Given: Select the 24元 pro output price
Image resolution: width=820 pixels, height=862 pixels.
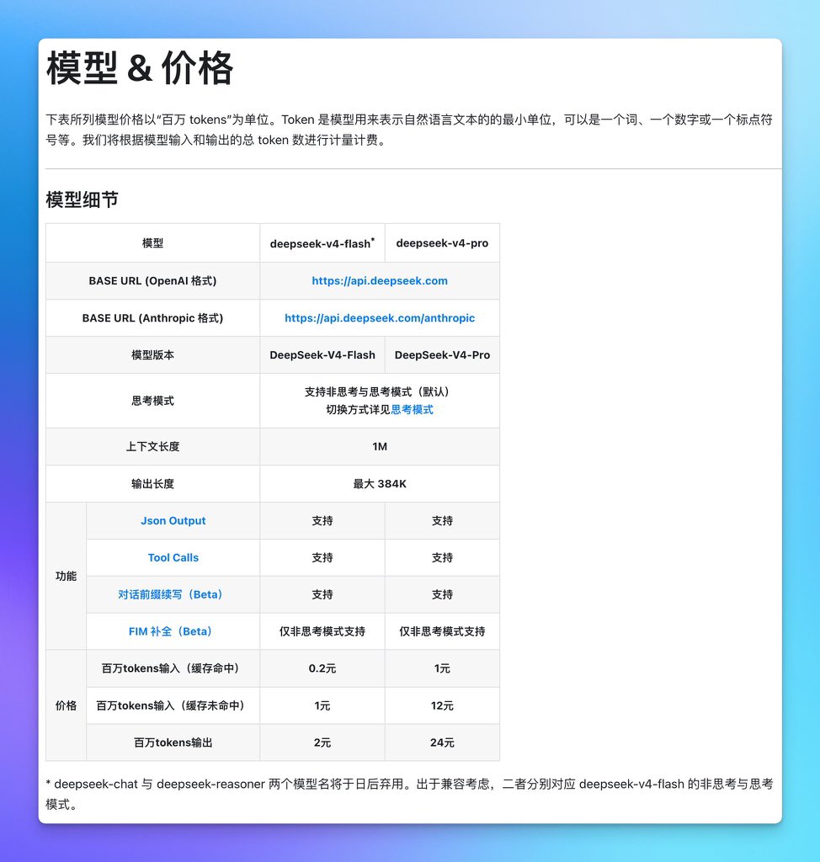Looking at the screenshot, I should pos(442,742).
